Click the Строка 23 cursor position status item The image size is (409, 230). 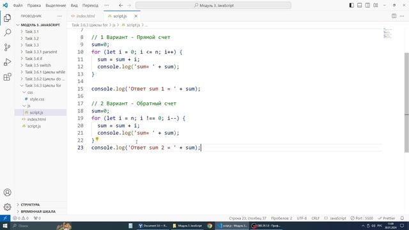tap(247, 218)
